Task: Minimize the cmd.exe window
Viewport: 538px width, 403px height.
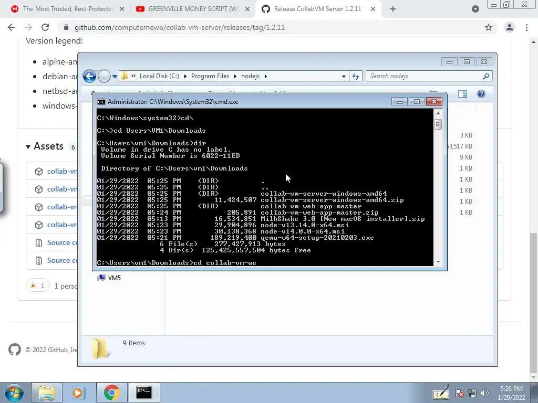Action: [399, 102]
